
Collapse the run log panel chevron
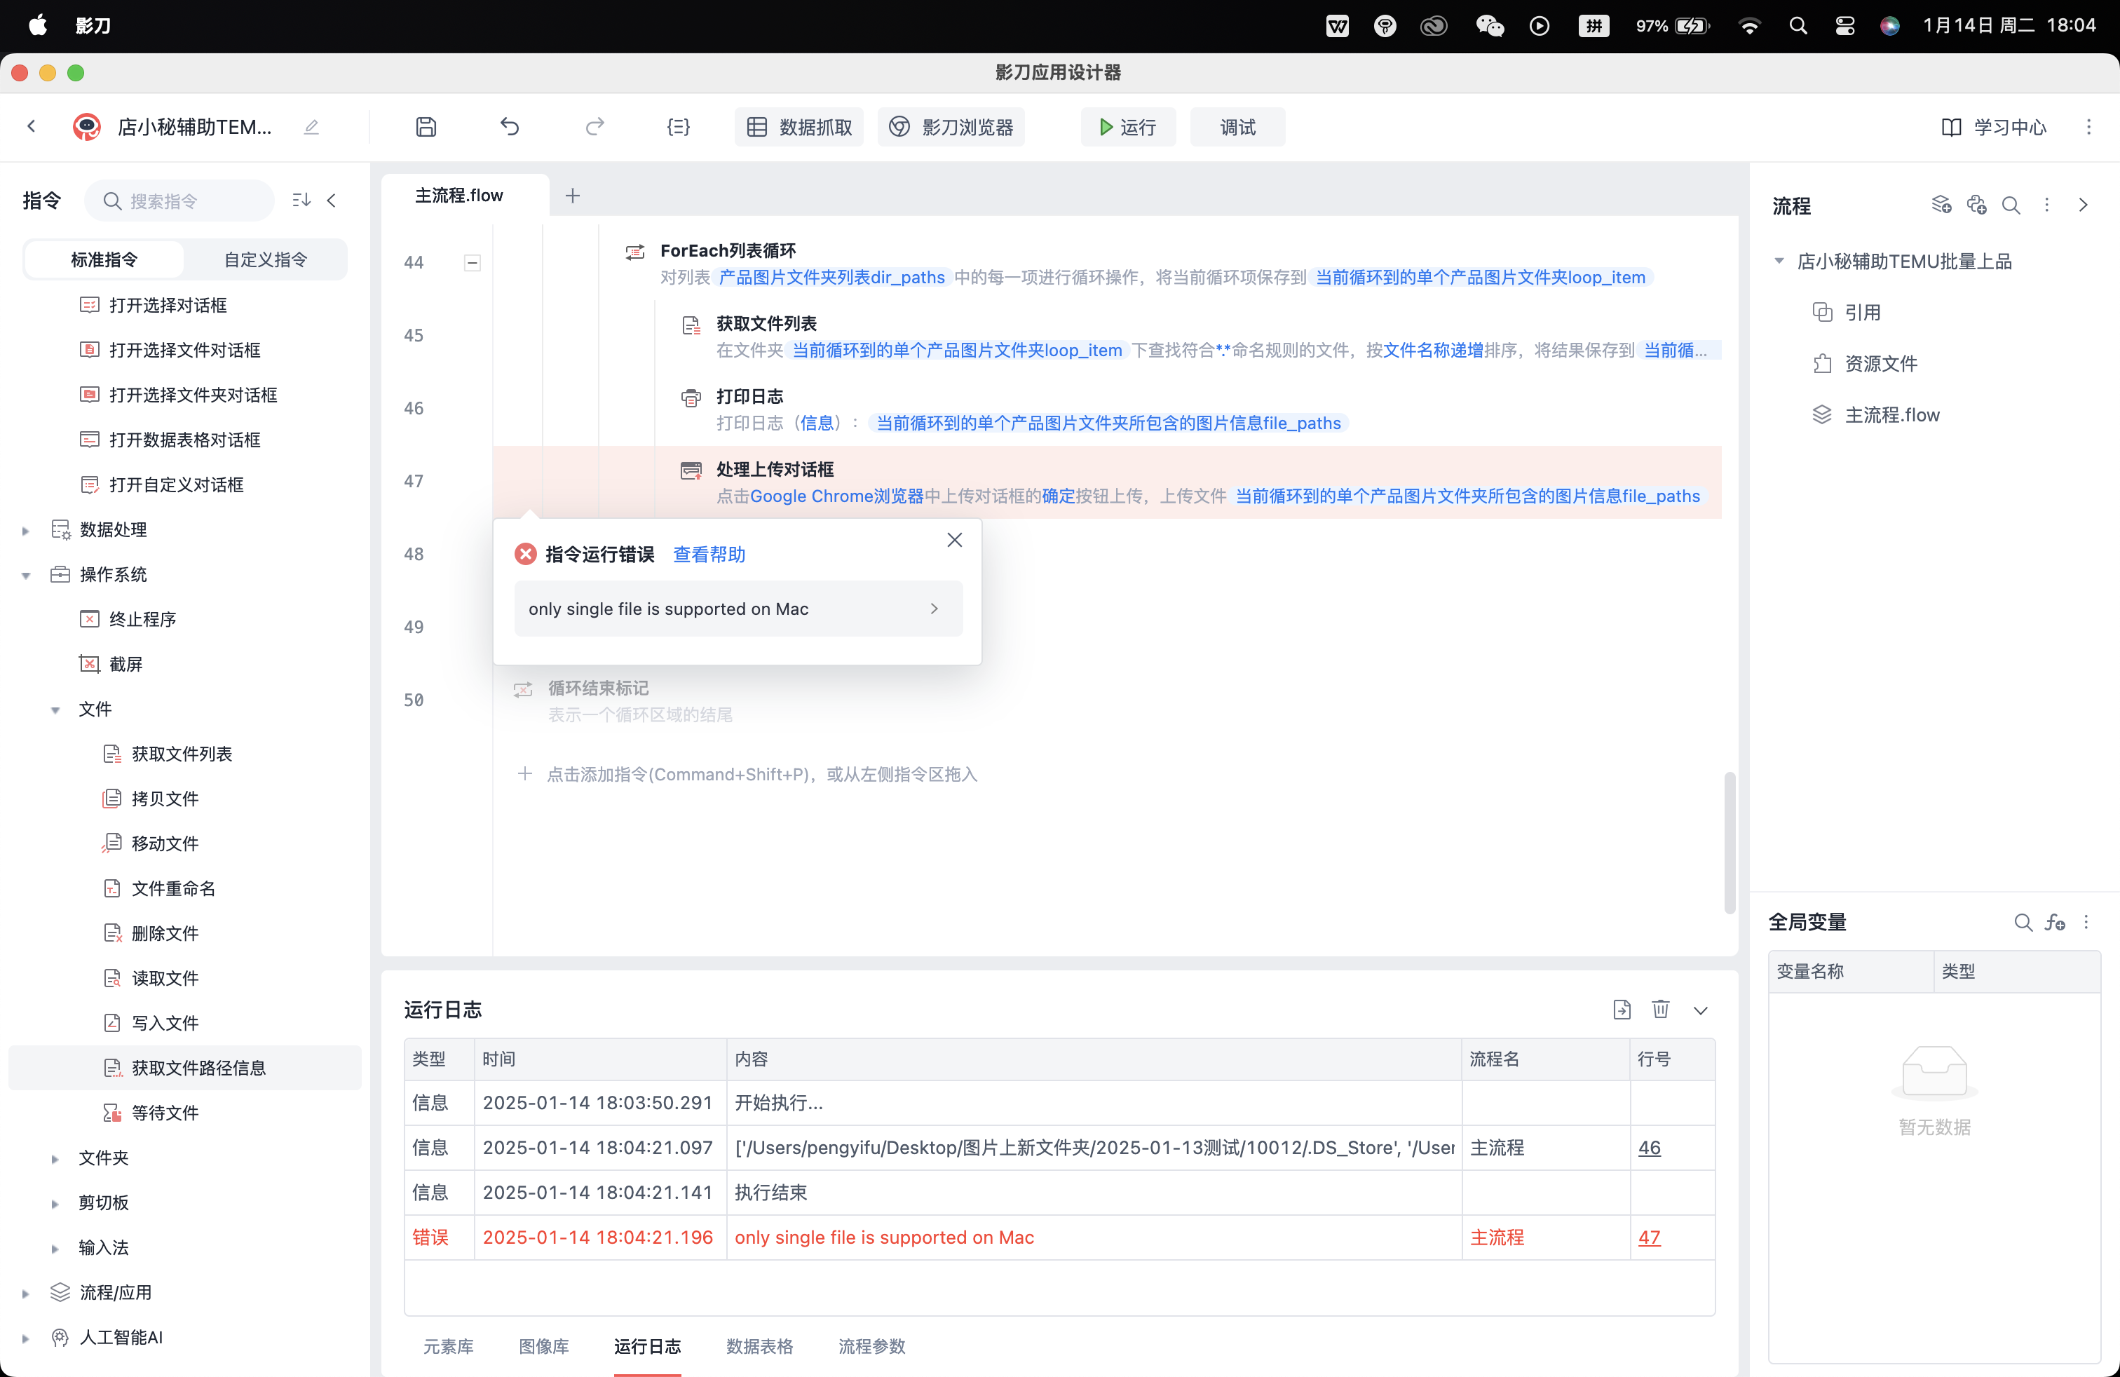tap(1701, 1010)
